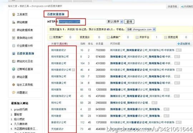Screen dimensions: 193x133
Task: Open 为正圆网络服务工... in the 最新加入网站 list
Action: 26,129
